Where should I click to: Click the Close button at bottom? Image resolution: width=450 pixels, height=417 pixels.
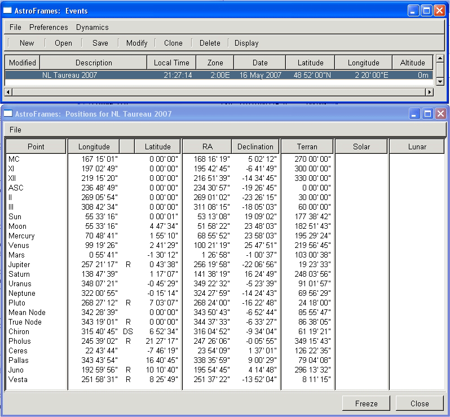420,403
